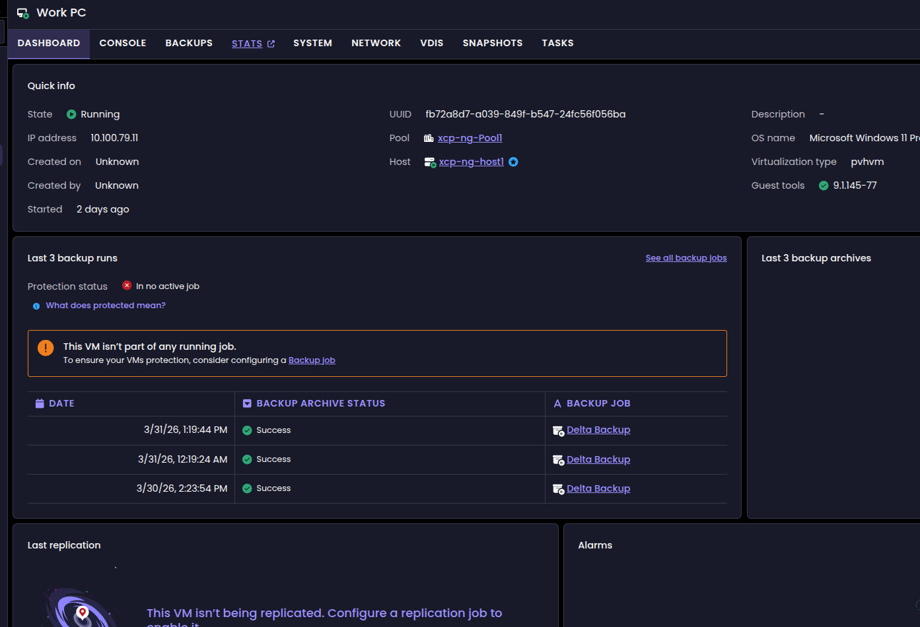
Task: Click the orange warning exclamation icon
Action: coord(46,348)
